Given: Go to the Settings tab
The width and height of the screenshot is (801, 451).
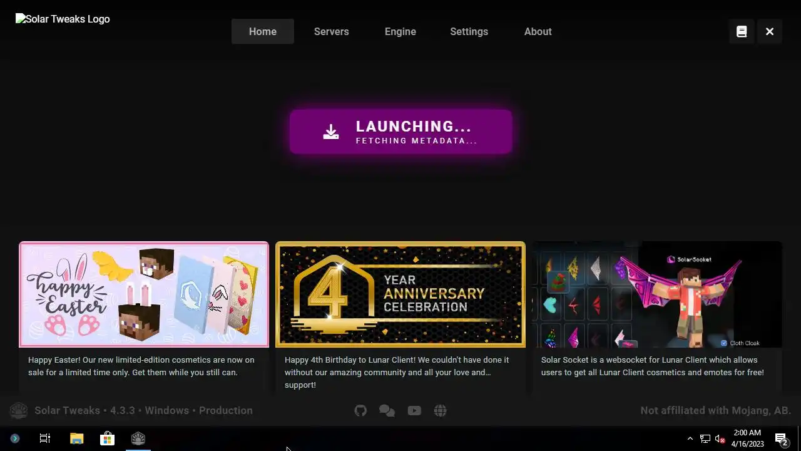Looking at the screenshot, I should point(469,31).
